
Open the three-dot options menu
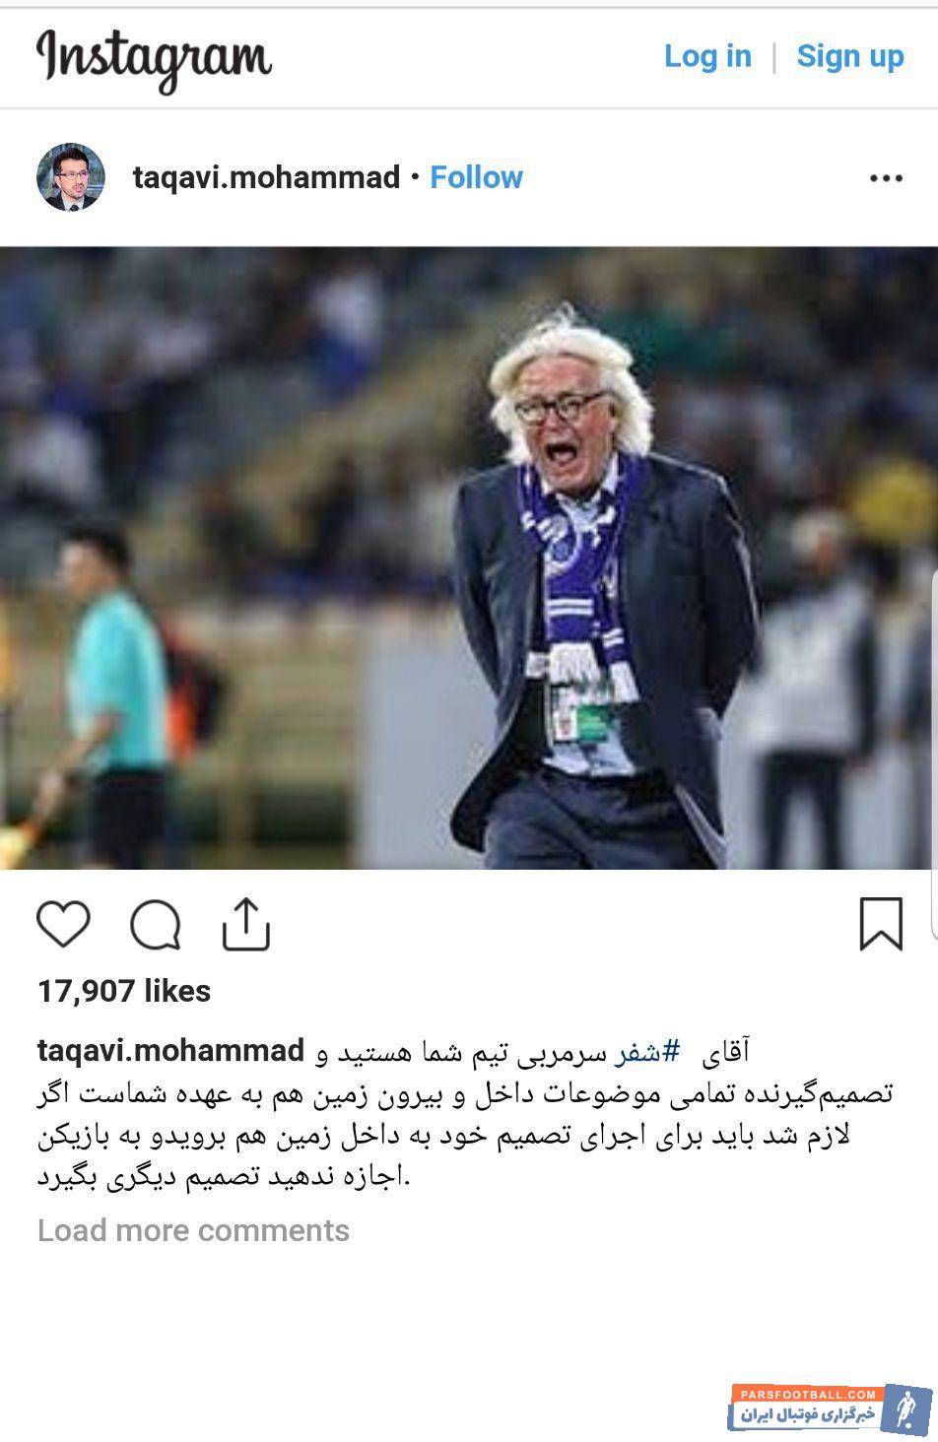tap(886, 178)
